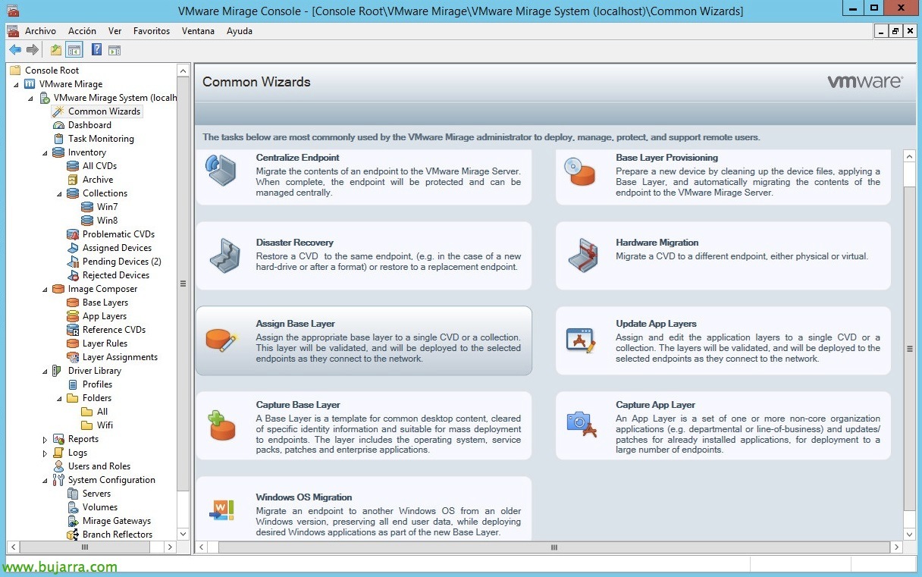Click the Pending Devices icon
This screenshot has height=577, width=922.
(x=73, y=262)
